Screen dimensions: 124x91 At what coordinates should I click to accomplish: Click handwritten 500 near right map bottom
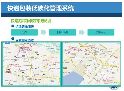point(107,79)
